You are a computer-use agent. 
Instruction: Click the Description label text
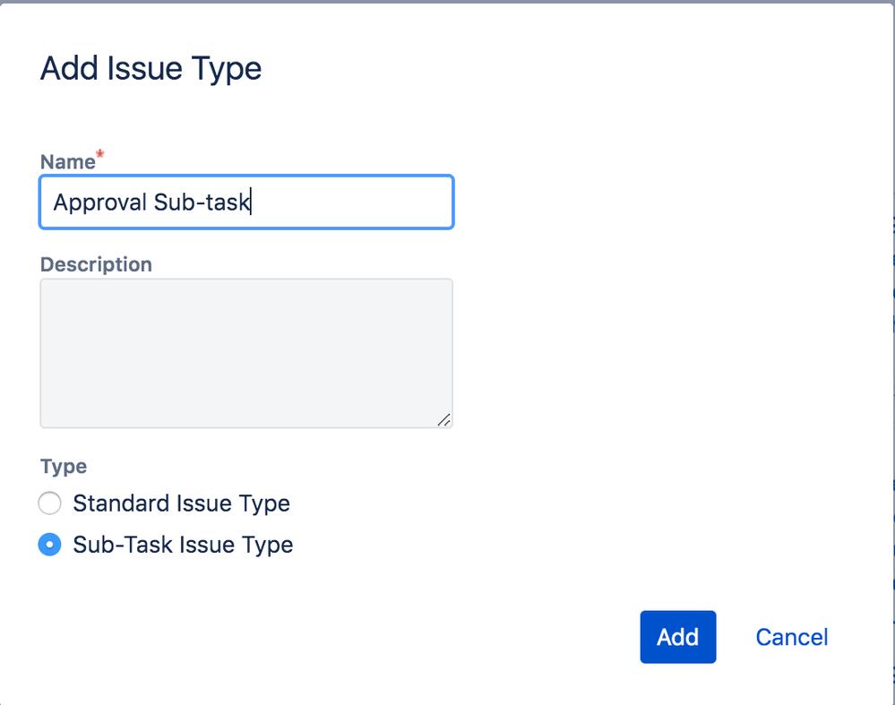pos(96,264)
